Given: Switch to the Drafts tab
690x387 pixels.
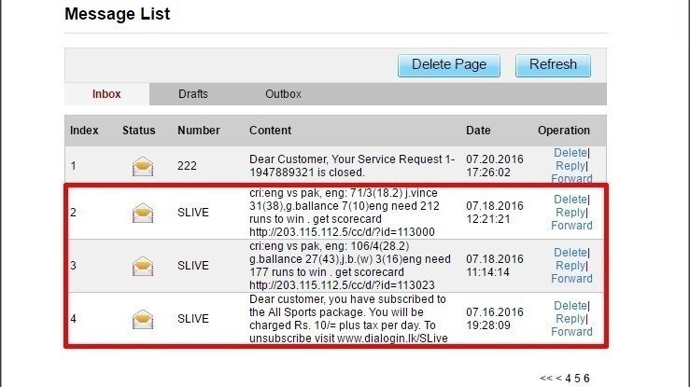Looking at the screenshot, I should (192, 94).
